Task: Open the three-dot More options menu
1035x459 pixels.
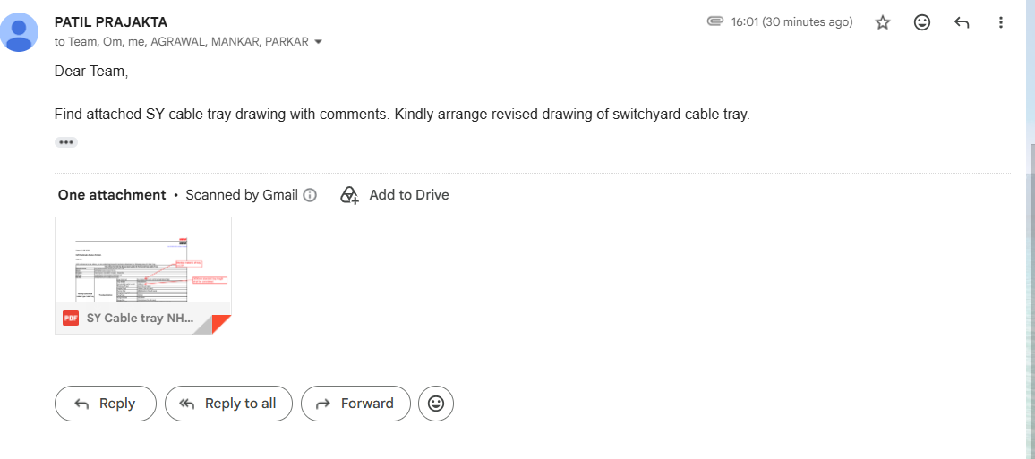Action: (x=1001, y=22)
